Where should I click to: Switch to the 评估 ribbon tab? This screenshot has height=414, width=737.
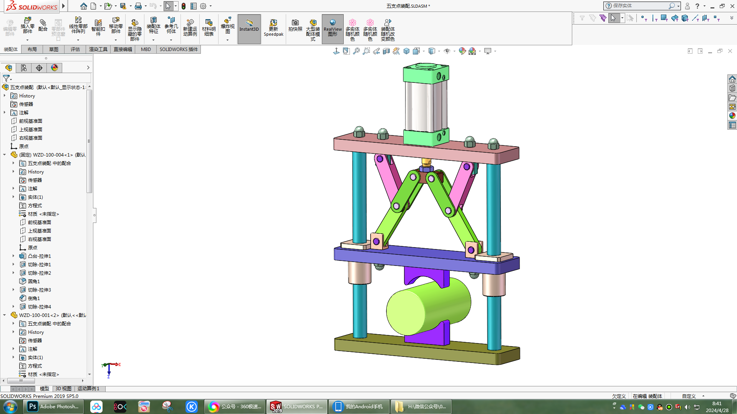click(75, 49)
